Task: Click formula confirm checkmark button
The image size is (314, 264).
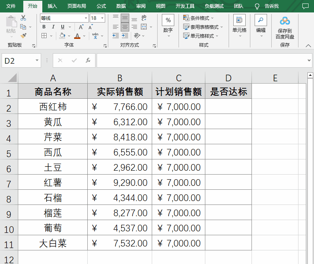Action: [x=74, y=60]
